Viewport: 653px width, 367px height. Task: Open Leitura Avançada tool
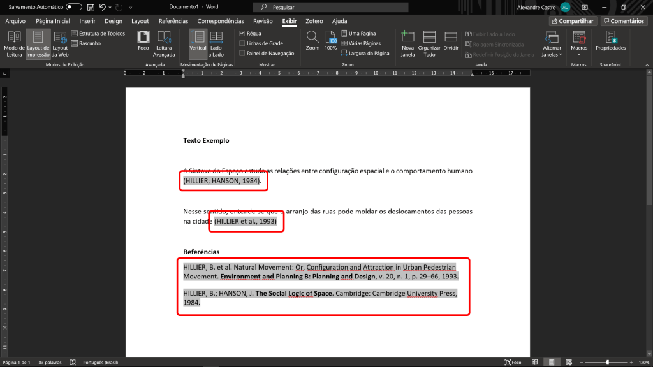(x=164, y=43)
